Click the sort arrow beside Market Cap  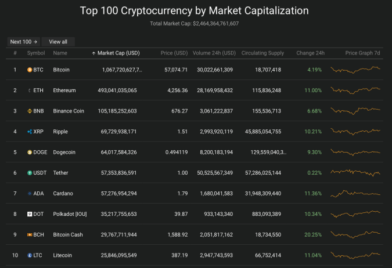[93, 53]
